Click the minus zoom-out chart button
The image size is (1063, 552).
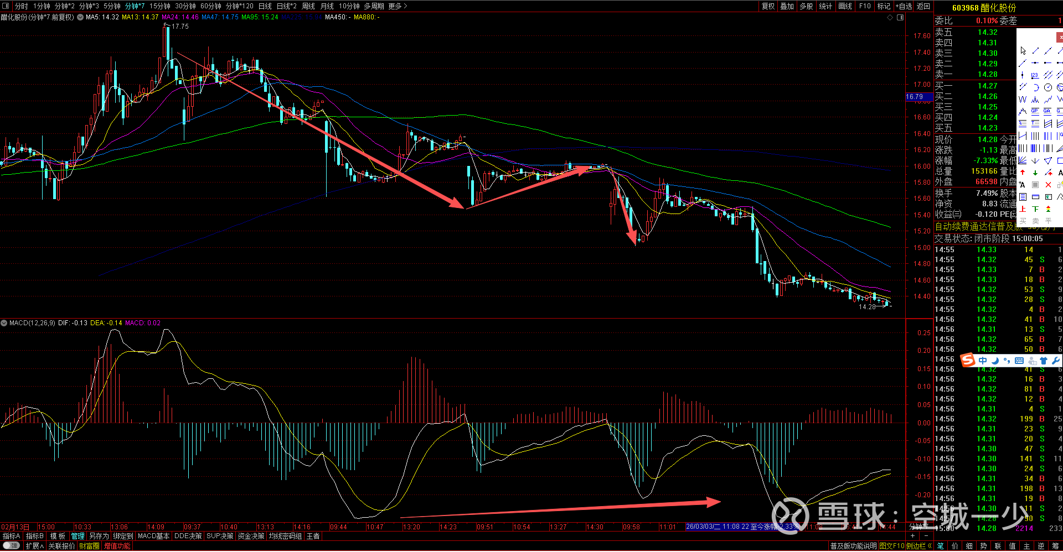(x=926, y=536)
